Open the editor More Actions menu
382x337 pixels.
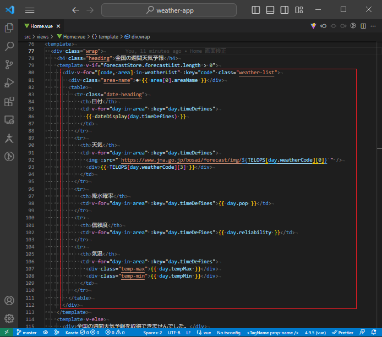373,26
